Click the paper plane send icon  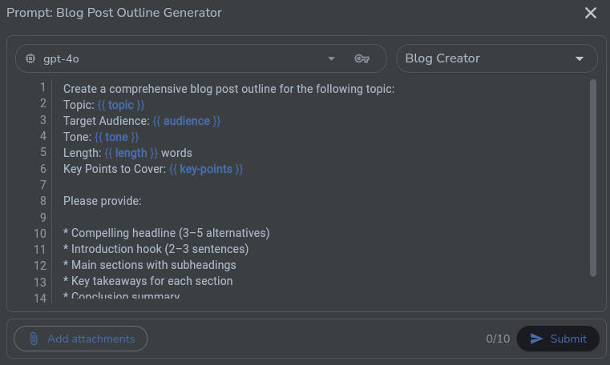point(537,339)
